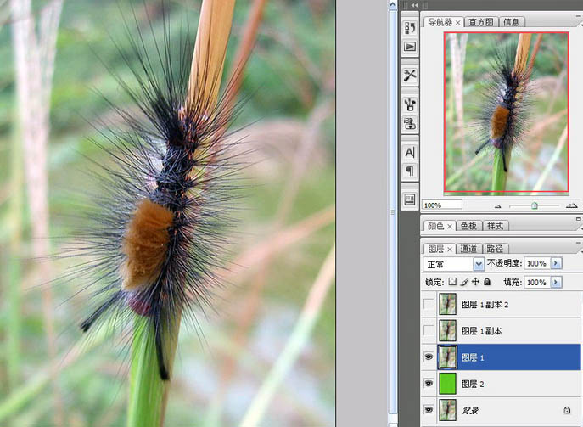This screenshot has width=583, height=427.
Task: Open the Clone Source panel icon
Action: (410, 123)
